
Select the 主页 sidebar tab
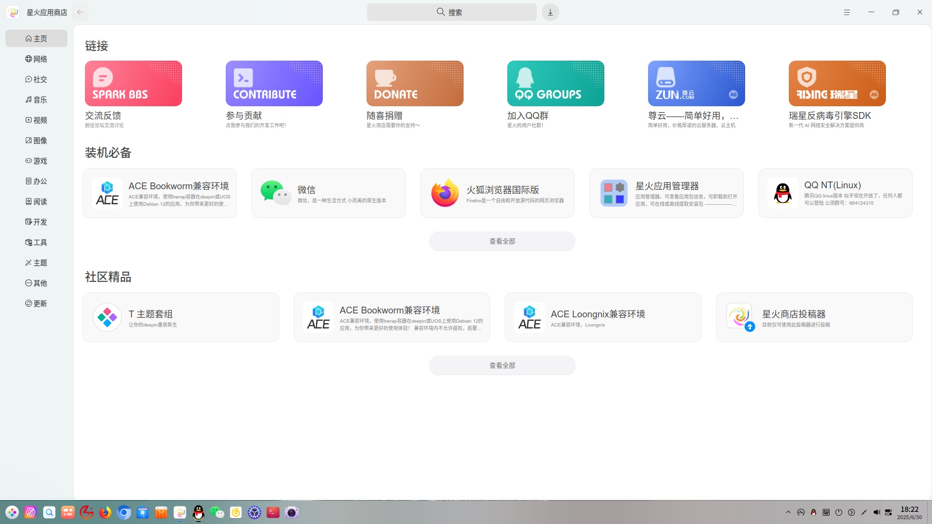tap(36, 38)
